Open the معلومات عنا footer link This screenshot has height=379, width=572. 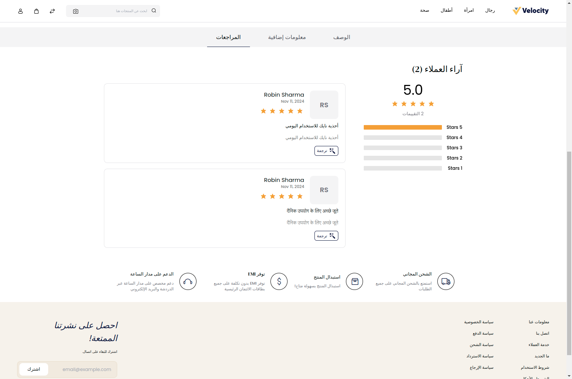tap(539, 322)
